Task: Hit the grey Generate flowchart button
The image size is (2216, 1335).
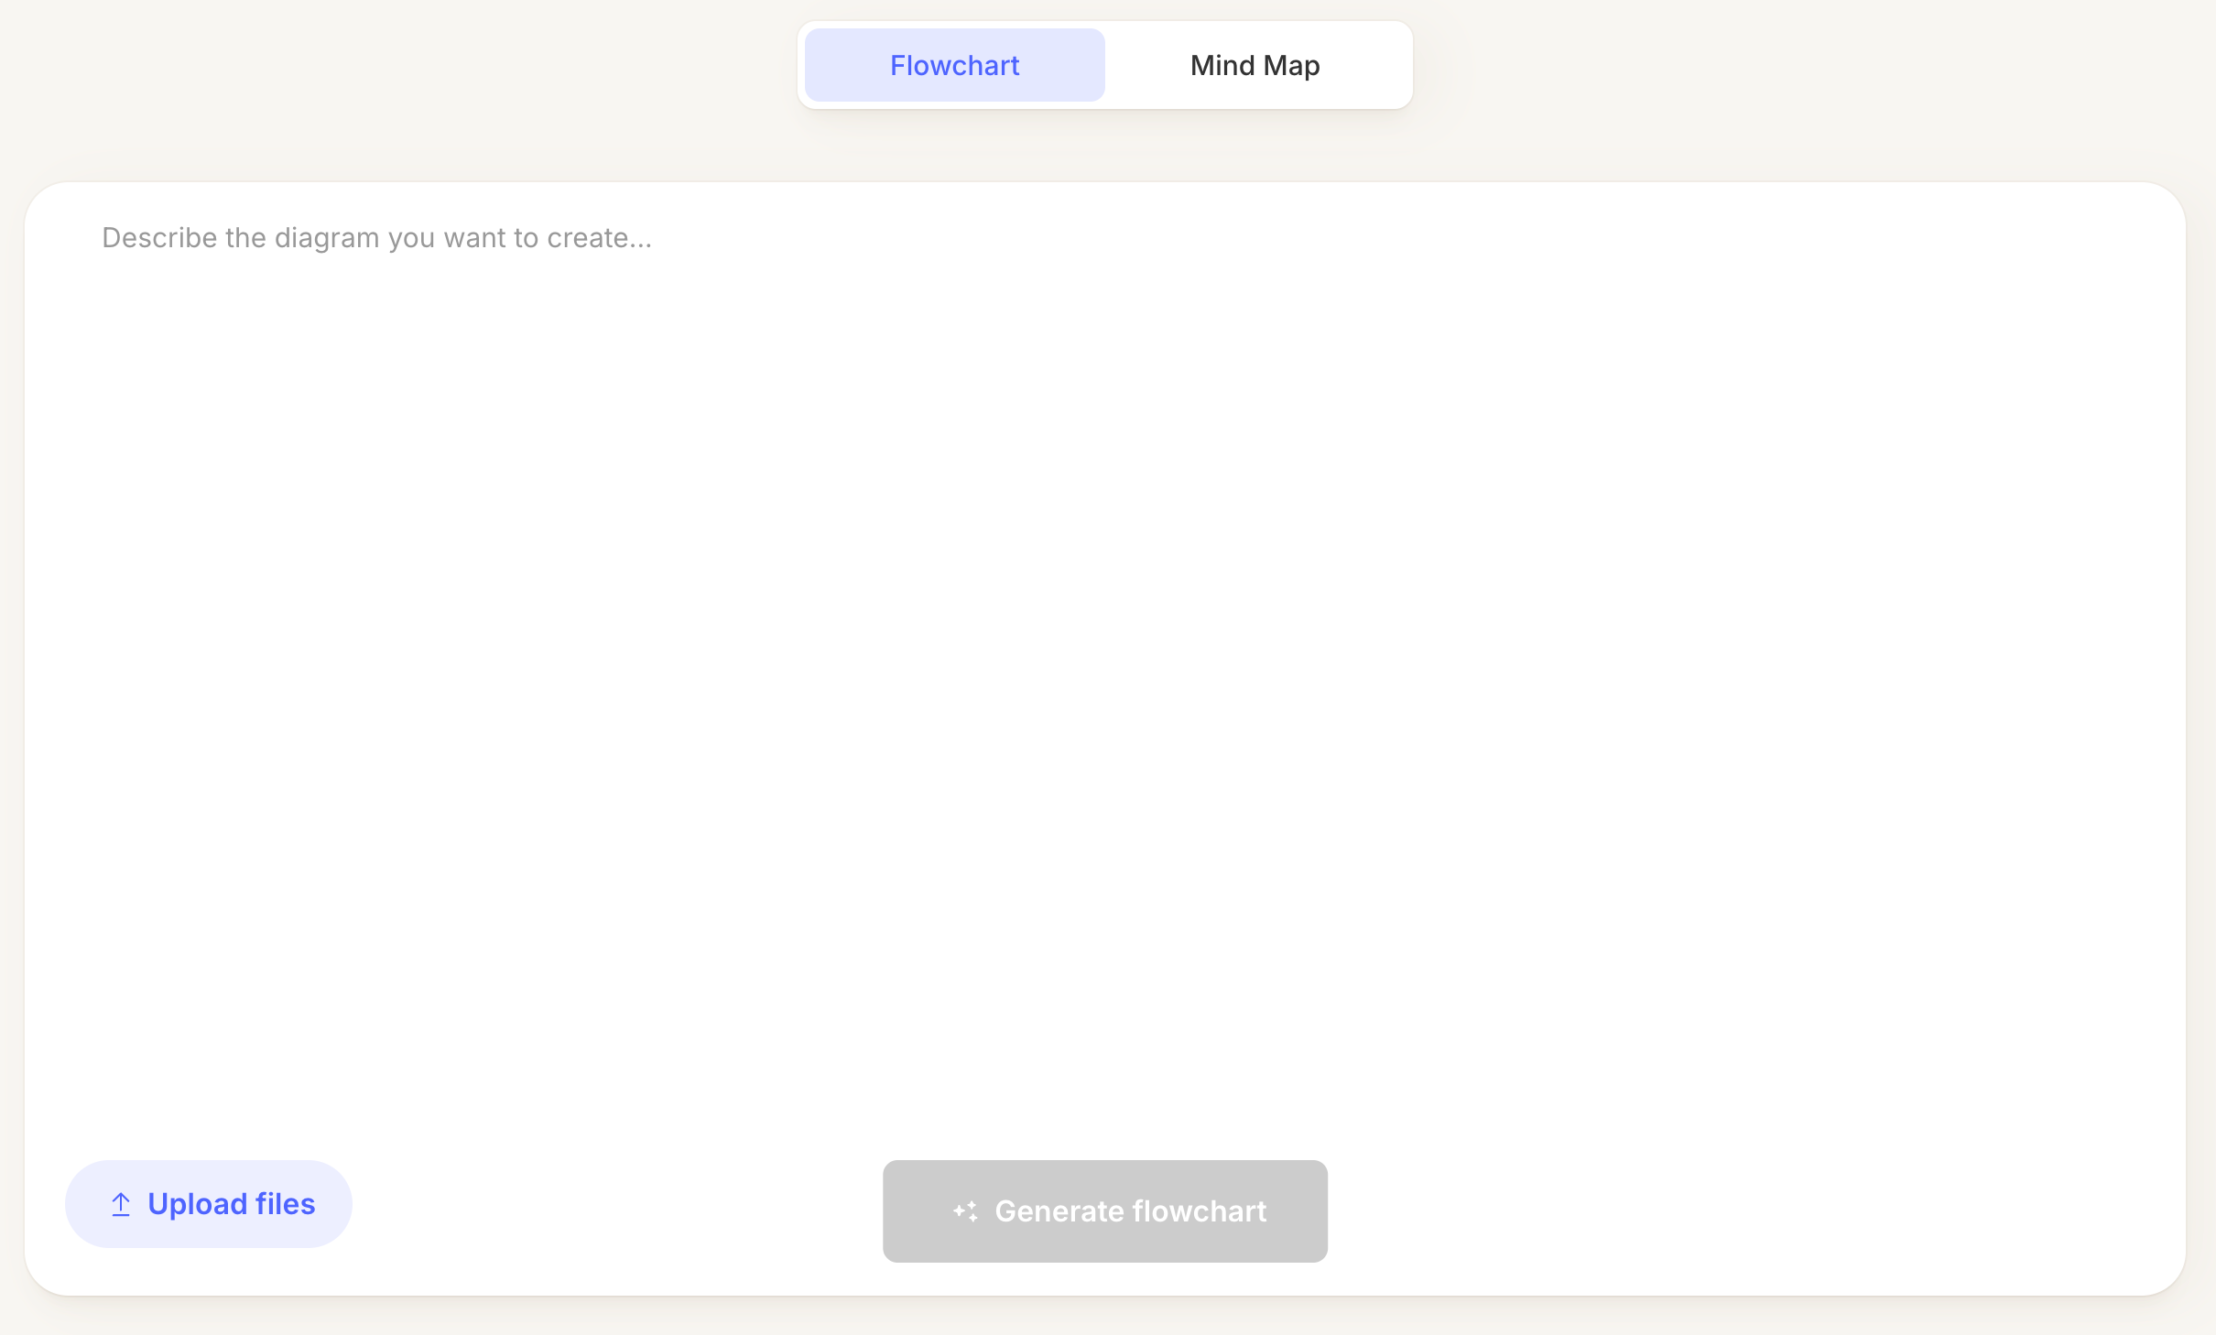Action: pyautogui.click(x=1104, y=1211)
